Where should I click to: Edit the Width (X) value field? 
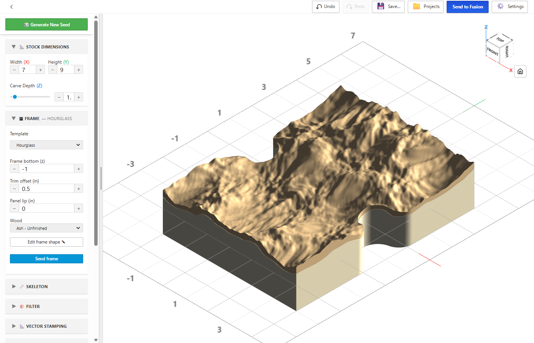coord(27,70)
